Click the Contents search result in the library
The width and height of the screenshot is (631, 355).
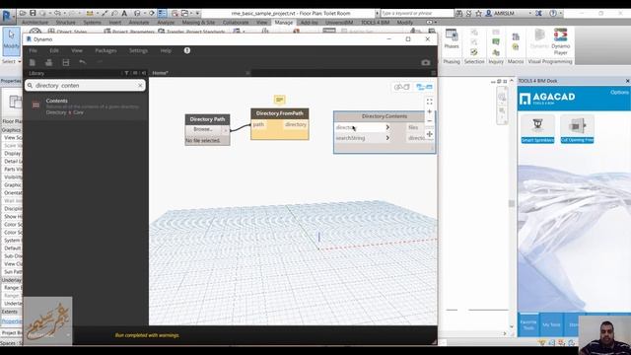86,106
